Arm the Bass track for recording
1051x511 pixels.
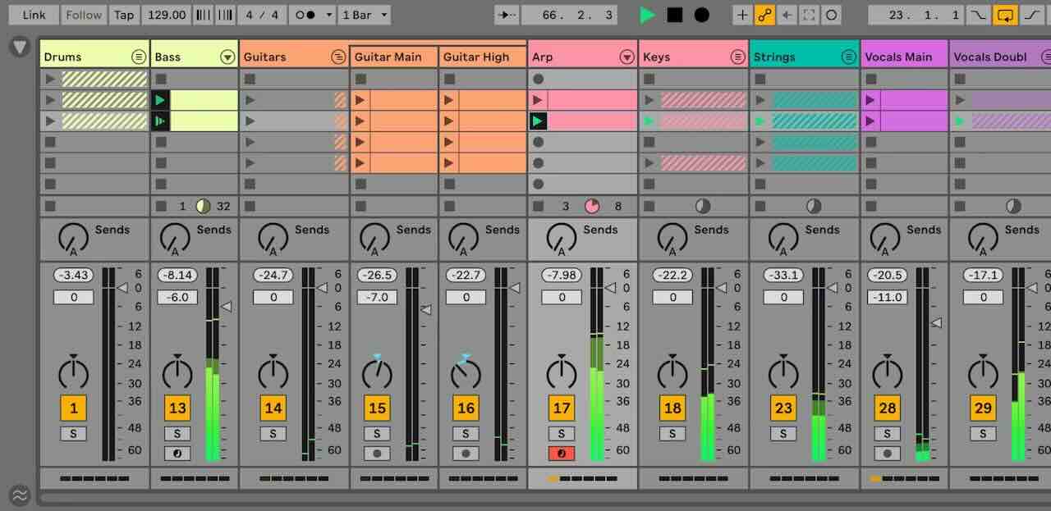[177, 454]
